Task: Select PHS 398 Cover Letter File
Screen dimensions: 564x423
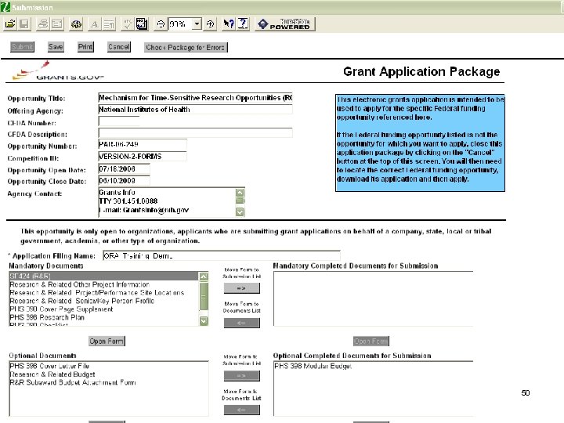Action: coord(49,366)
